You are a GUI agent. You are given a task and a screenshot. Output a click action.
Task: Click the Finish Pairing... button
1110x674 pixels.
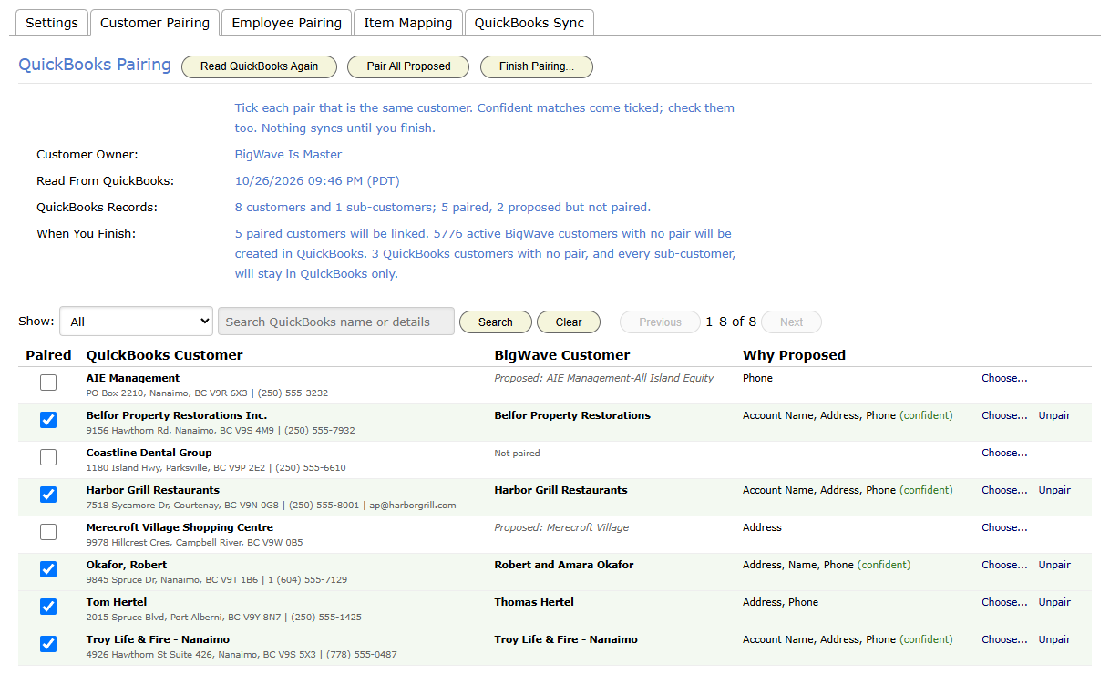(x=537, y=66)
